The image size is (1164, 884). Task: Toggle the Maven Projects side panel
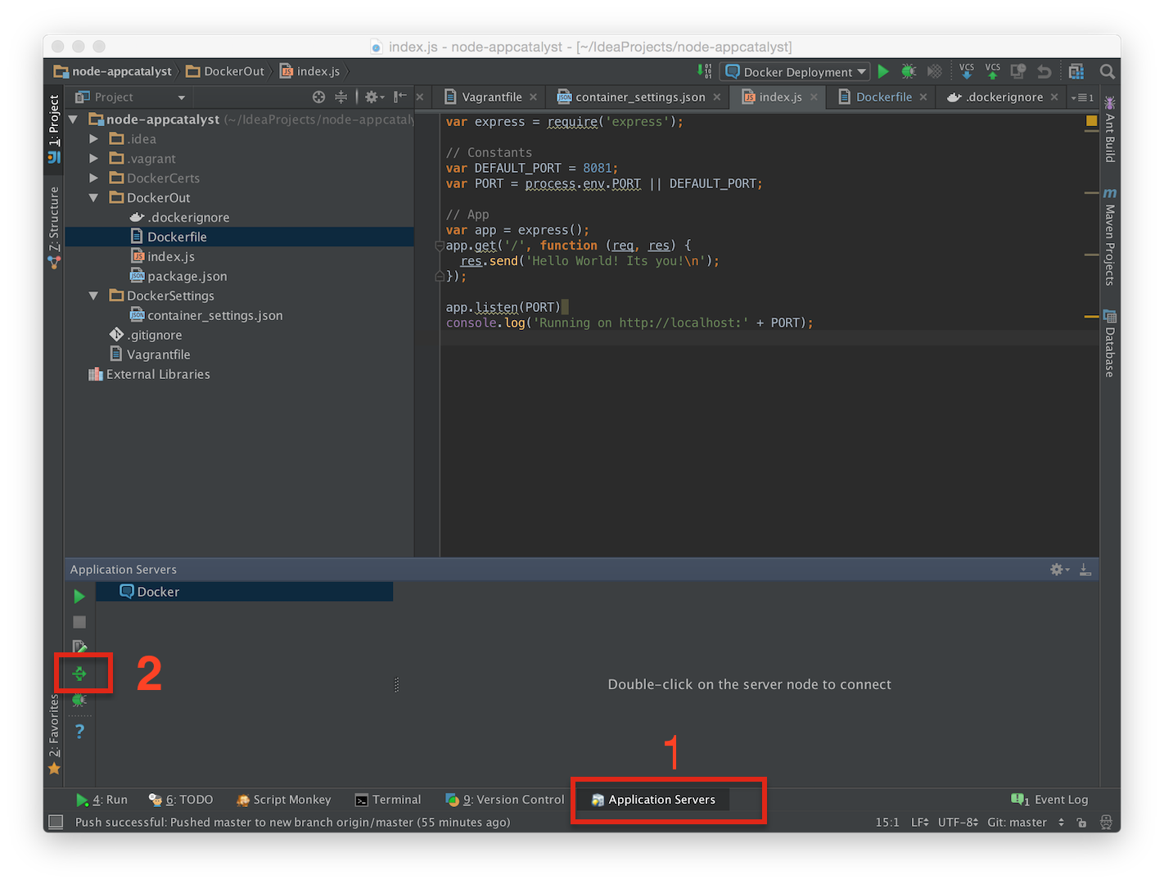[x=1110, y=237]
